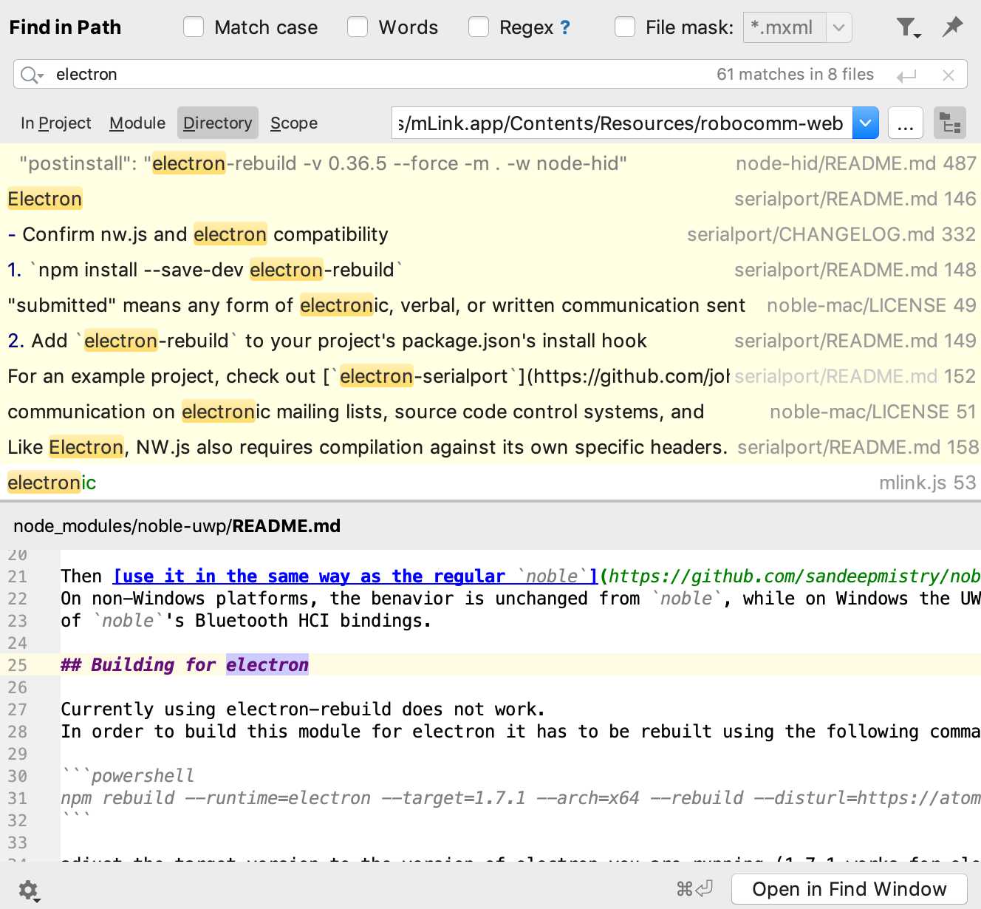The height and width of the screenshot is (909, 981).
Task: Toggle recursive directory search icon
Action: click(949, 123)
